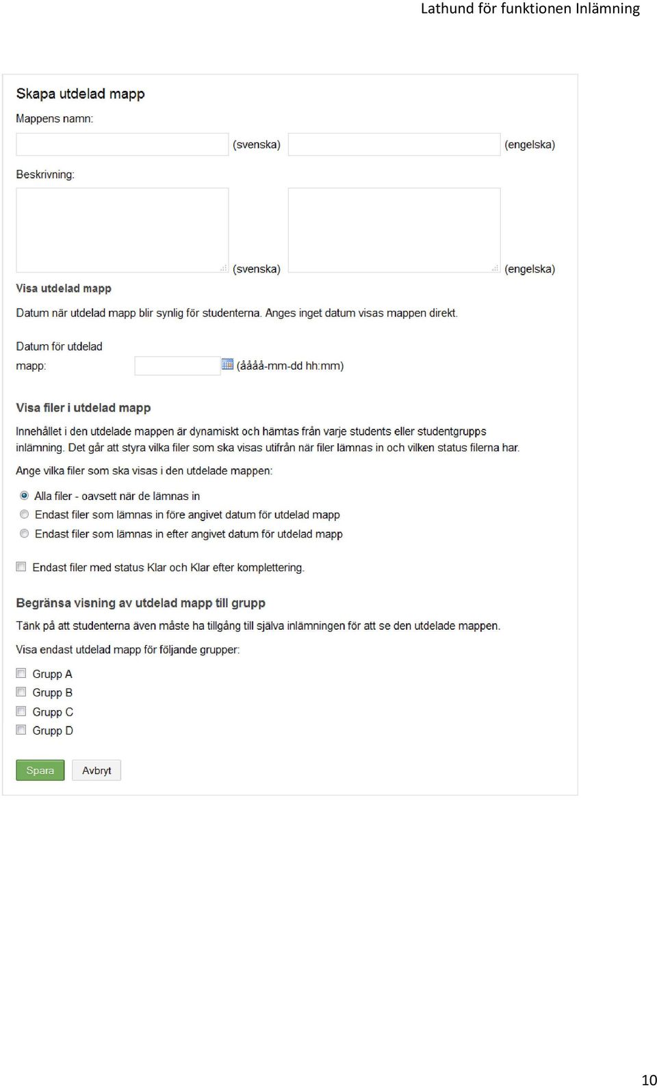Focus the date for shared folder field
657x1088 pixels.
point(177,366)
